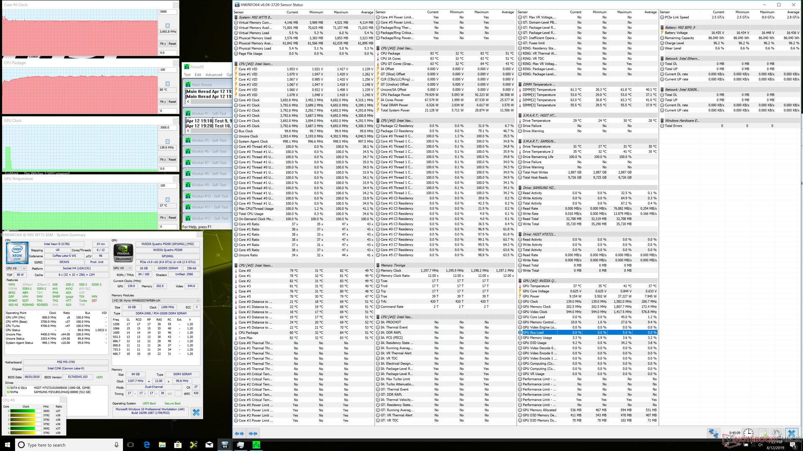Open File Explorer from the taskbar

point(162,445)
